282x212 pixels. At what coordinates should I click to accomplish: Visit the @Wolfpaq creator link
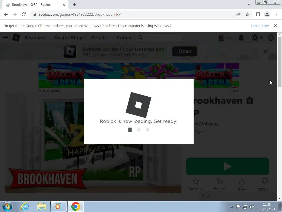click(x=206, y=124)
